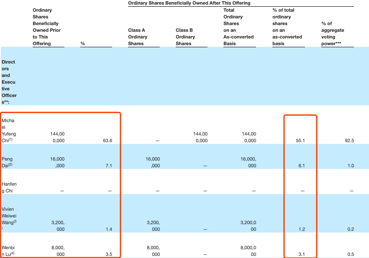369x258 pixels.
Task: Select the 0.2 voting power value
Action: 351,229
